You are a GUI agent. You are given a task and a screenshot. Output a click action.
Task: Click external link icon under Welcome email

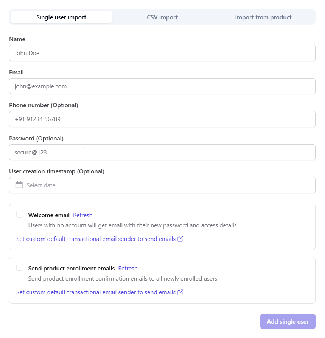pos(180,239)
